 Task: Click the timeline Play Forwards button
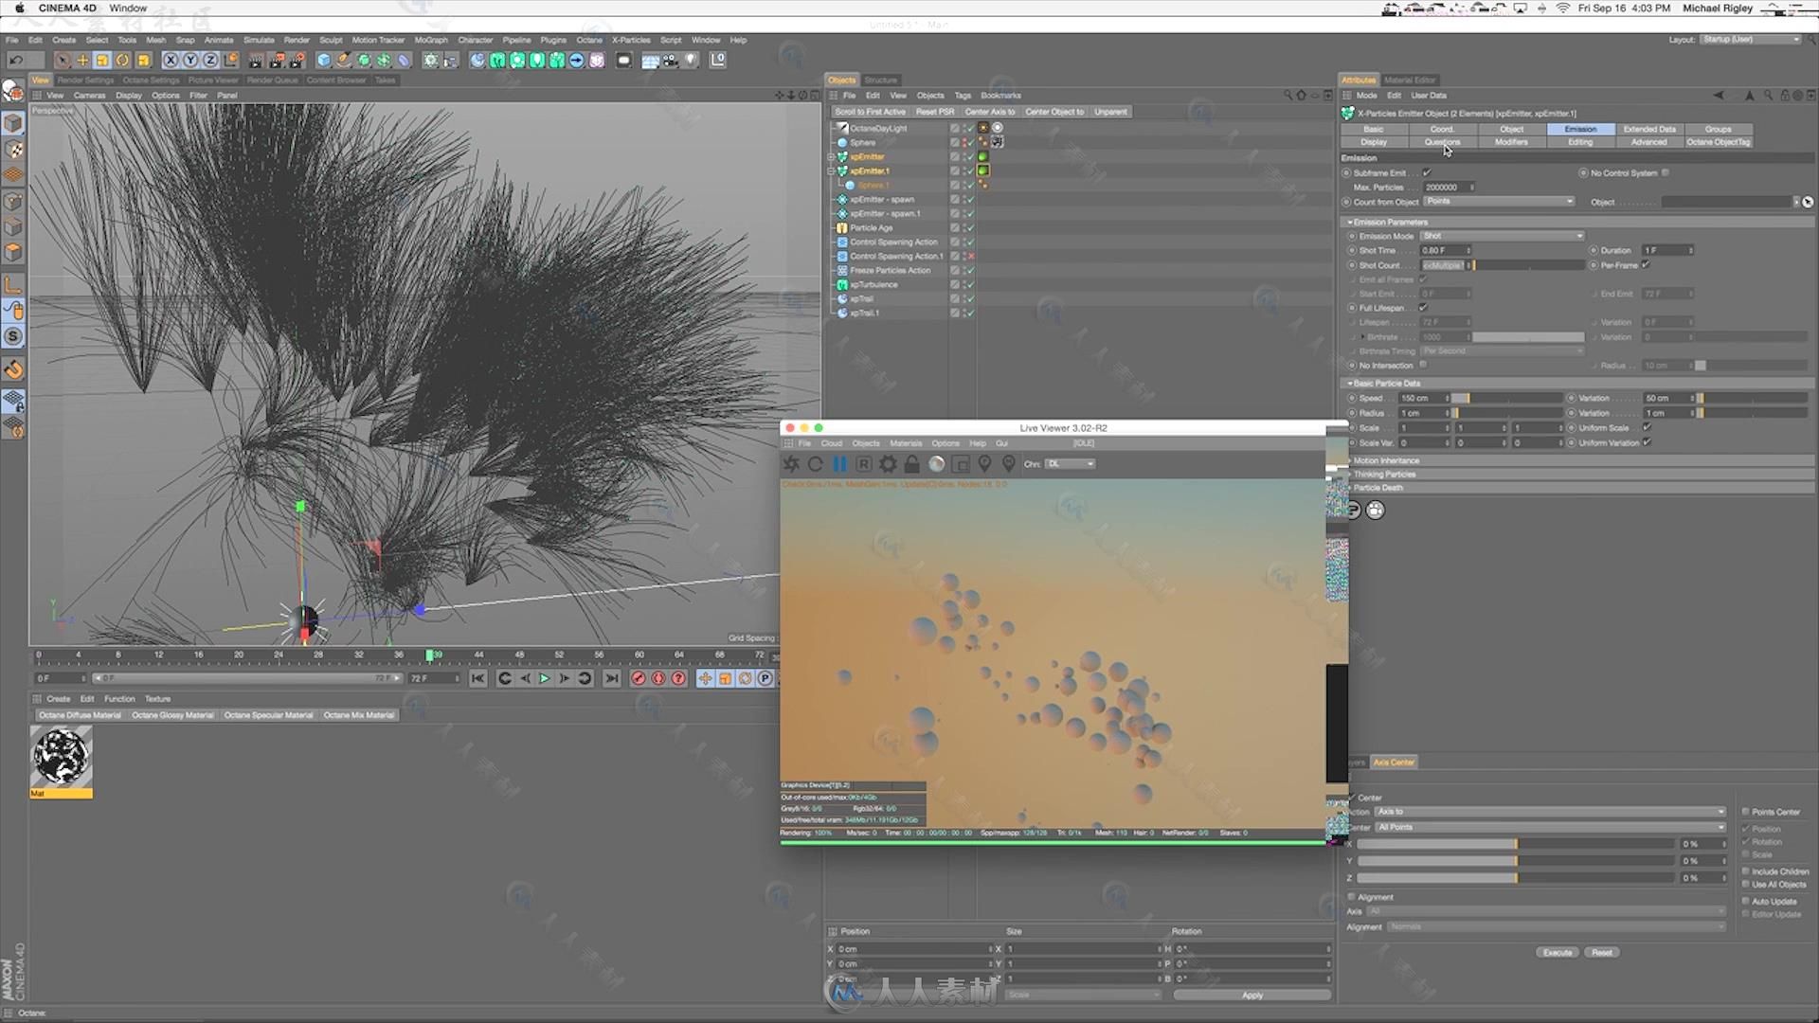(x=545, y=679)
